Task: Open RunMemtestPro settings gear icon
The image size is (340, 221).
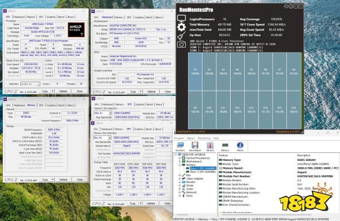Action: (x=181, y=27)
